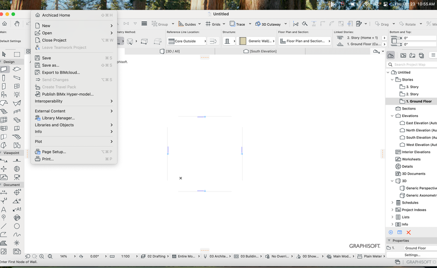Click the Lamp tool icon
The image size is (437, 268).
click(x=17, y=95)
